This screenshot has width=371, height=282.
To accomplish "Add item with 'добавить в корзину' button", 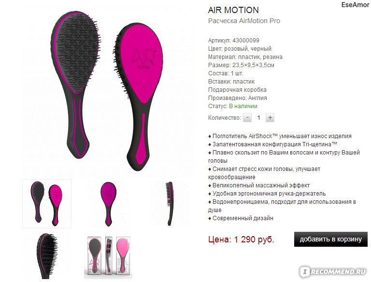I will coord(331,239).
